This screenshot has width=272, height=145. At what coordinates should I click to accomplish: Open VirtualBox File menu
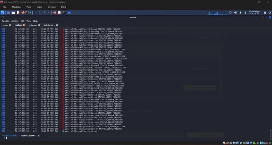5,7
